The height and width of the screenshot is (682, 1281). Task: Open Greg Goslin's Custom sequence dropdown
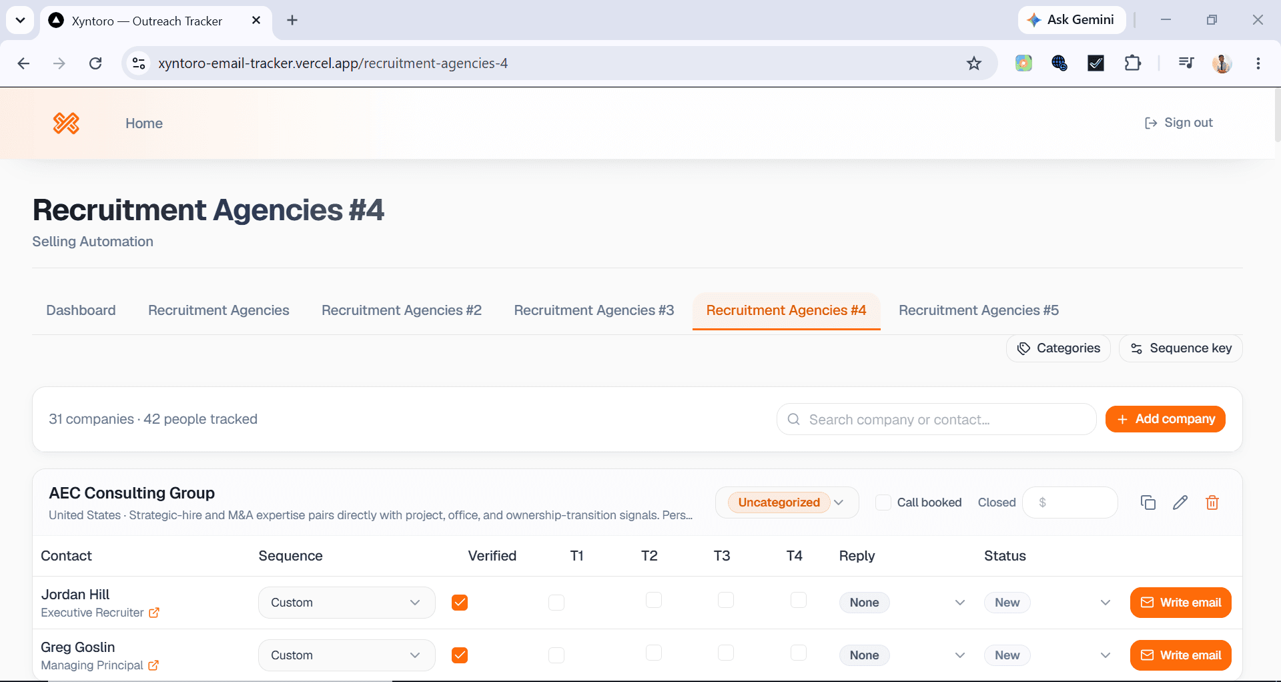pyautogui.click(x=347, y=655)
